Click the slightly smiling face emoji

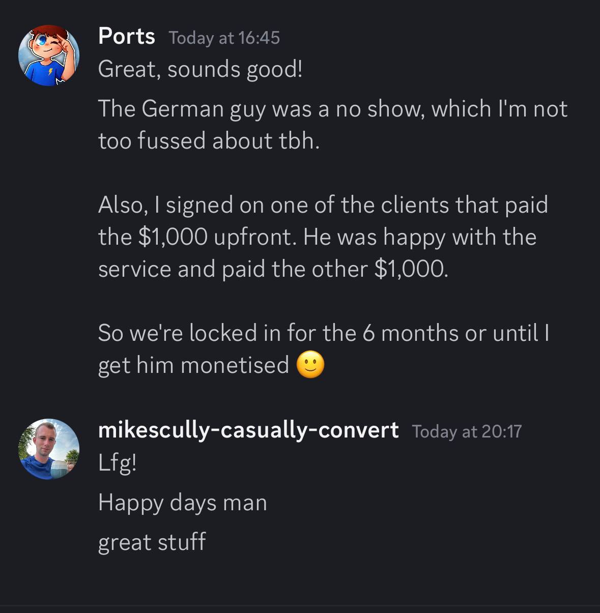pos(310,365)
